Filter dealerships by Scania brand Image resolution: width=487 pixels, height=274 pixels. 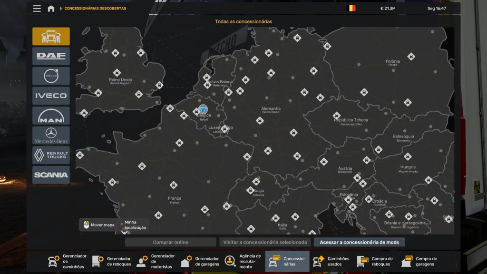coord(51,175)
